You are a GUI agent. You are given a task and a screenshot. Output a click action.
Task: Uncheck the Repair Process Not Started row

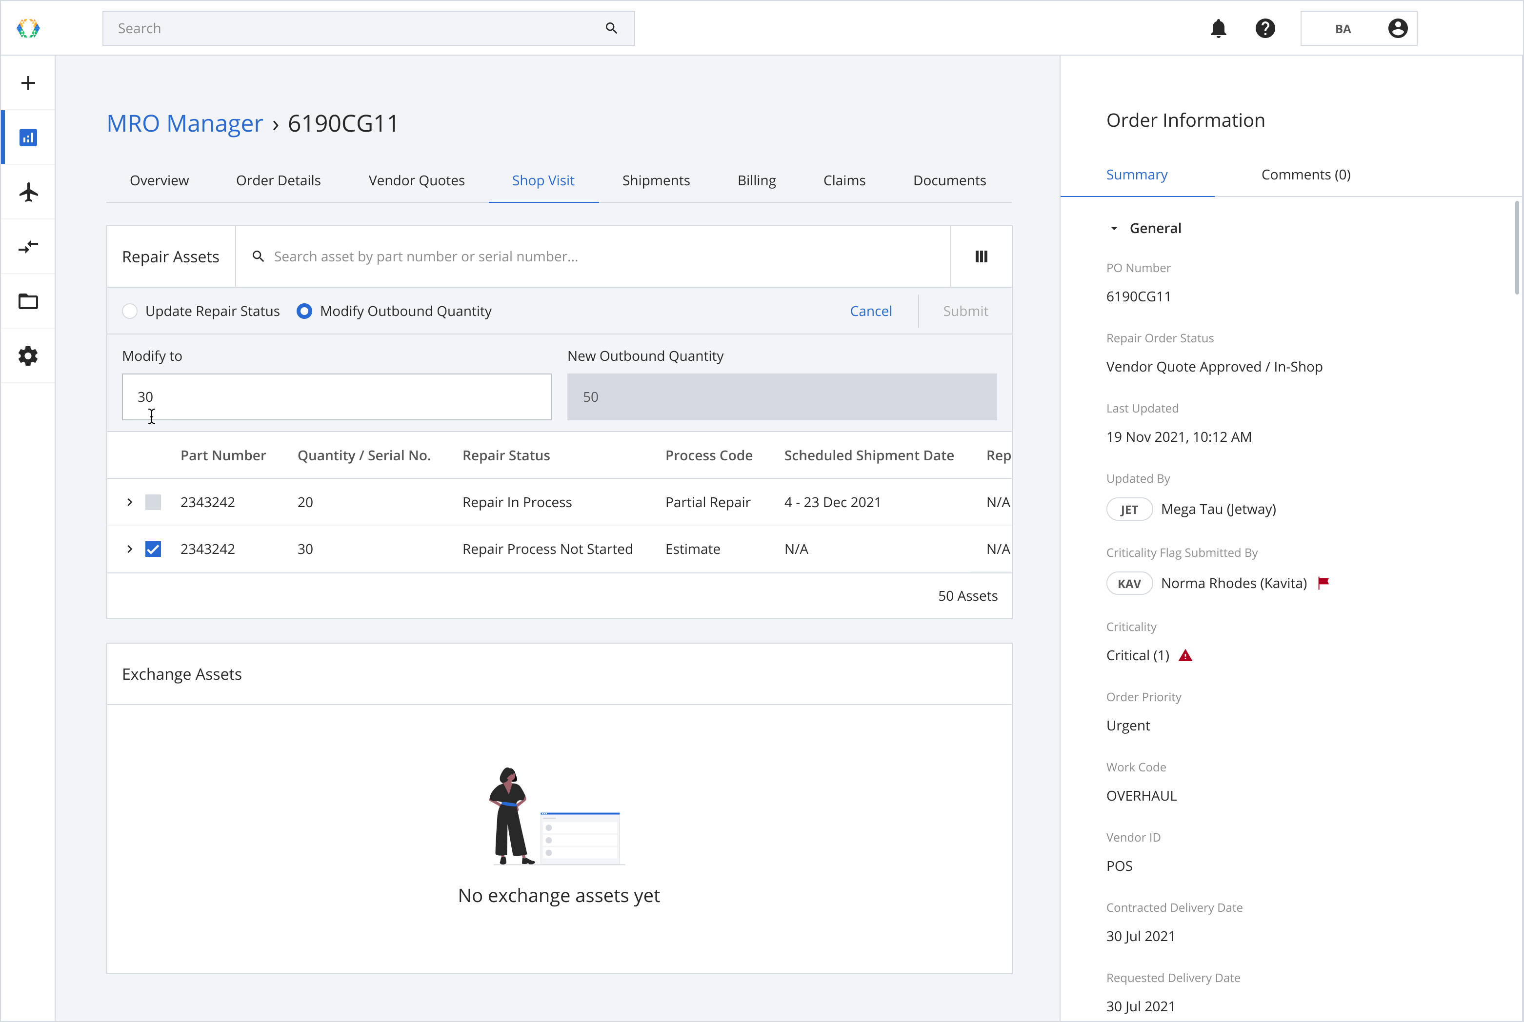pos(153,549)
